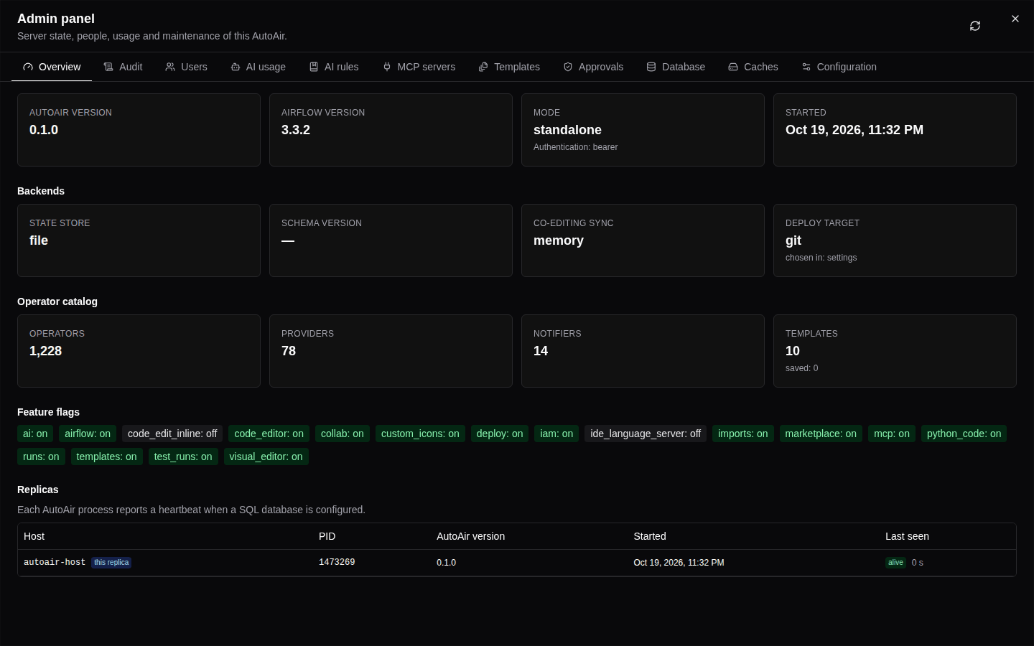
Task: Select the PID value 1473269
Action: pyautogui.click(x=337, y=562)
